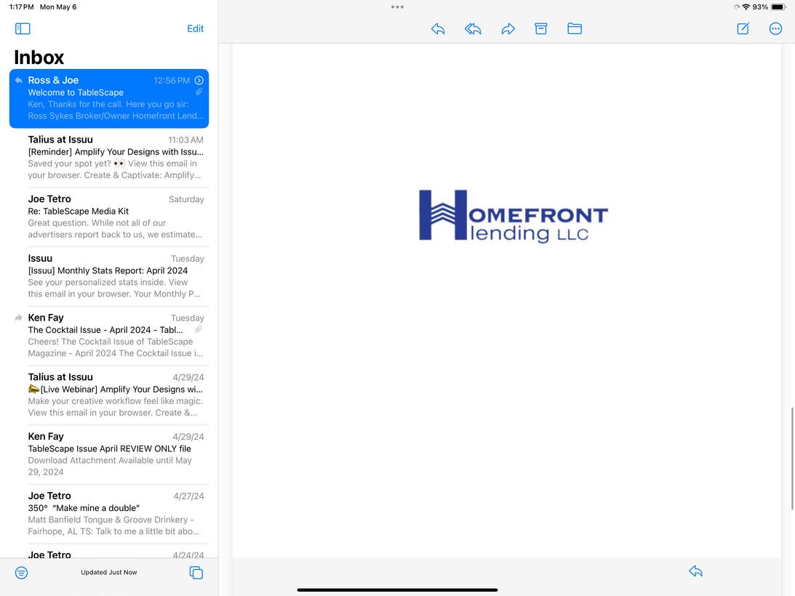Tap the Wi-Fi icon in status bar
This screenshot has height=596, width=795.
point(746,7)
